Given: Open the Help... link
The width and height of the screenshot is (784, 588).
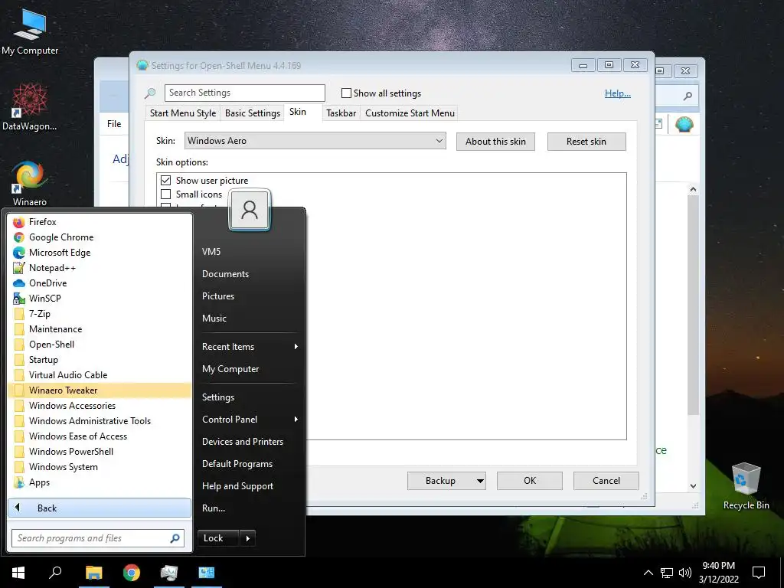Looking at the screenshot, I should coord(618,93).
